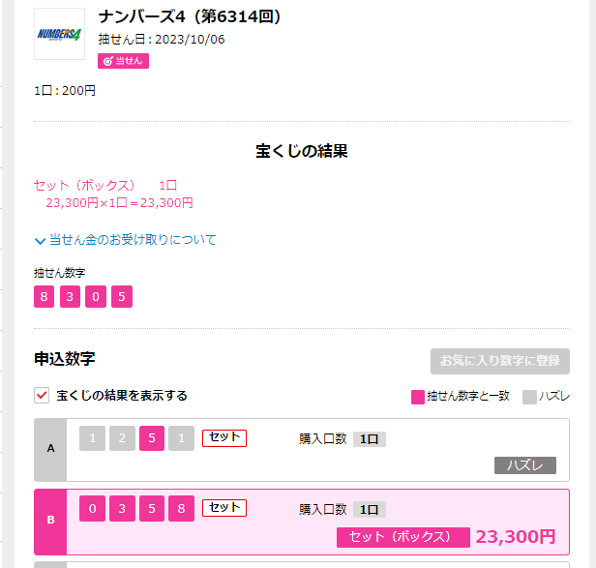596x568 pixels.
Task: Click the セット tag in row A
Action: (x=224, y=438)
